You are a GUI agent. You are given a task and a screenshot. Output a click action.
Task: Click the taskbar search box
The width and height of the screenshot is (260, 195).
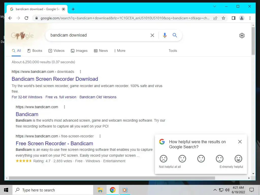(53, 190)
